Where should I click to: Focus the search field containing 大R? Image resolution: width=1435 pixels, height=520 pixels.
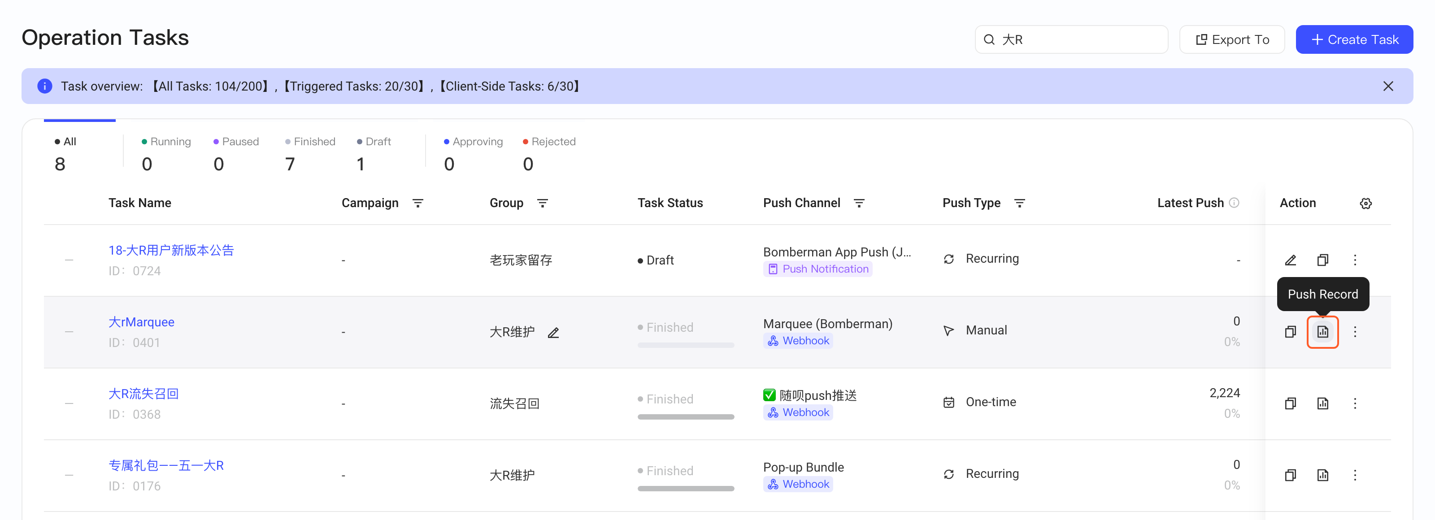click(1071, 39)
